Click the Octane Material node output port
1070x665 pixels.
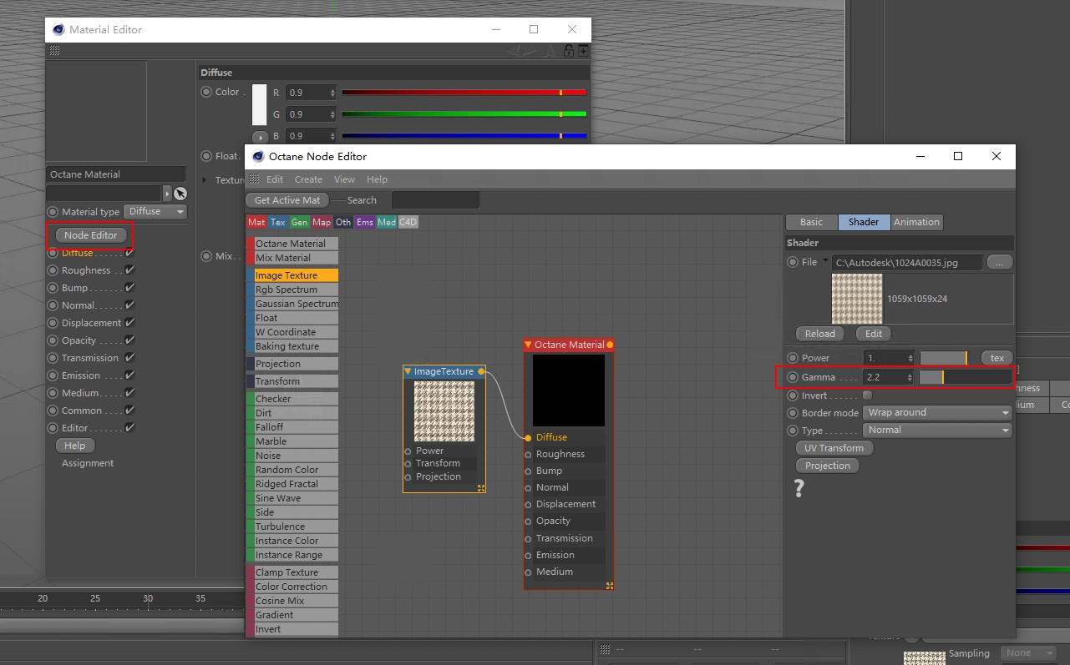[x=610, y=345]
